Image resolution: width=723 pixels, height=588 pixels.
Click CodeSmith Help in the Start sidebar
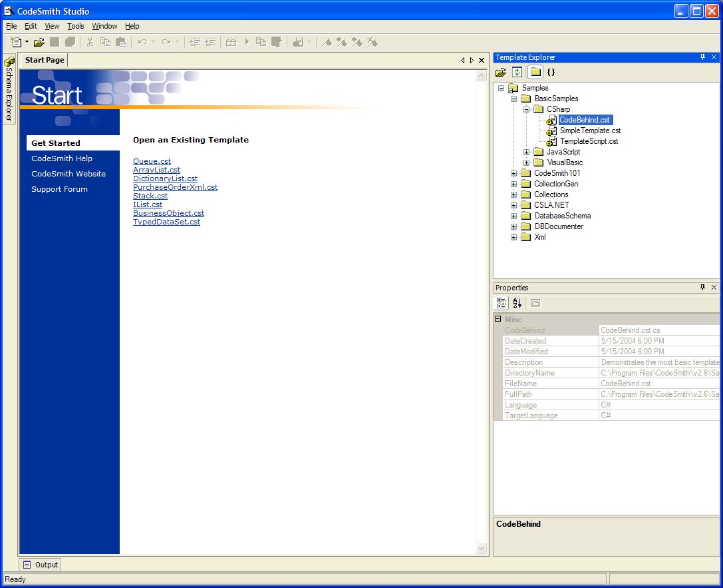62,158
